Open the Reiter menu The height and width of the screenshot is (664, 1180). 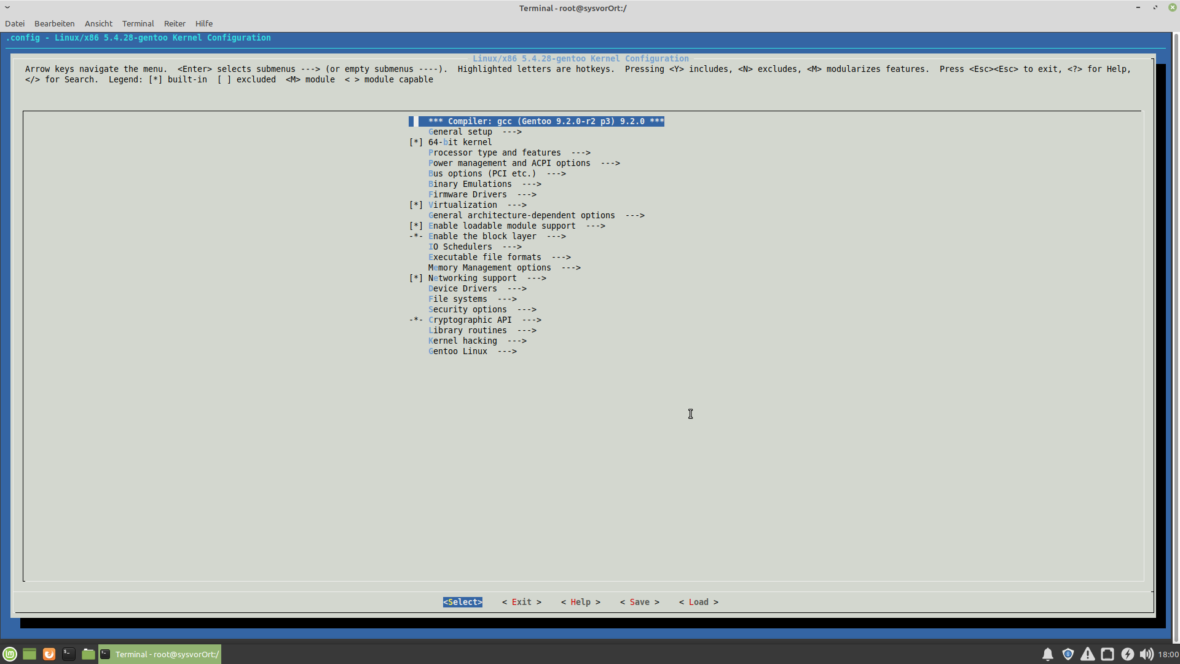click(175, 23)
